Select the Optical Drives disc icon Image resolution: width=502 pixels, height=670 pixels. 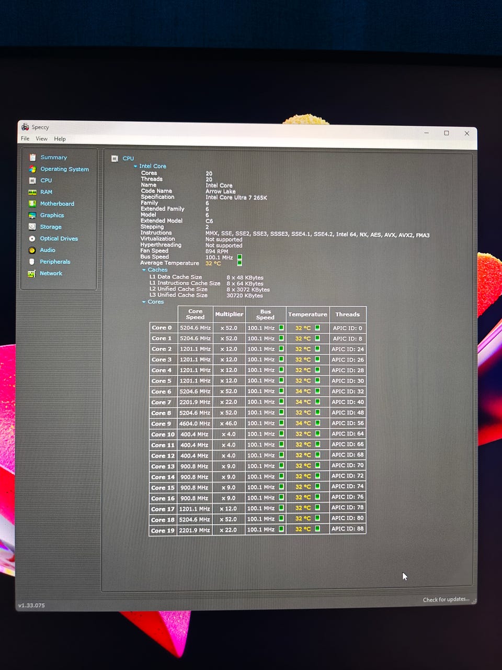click(32, 238)
